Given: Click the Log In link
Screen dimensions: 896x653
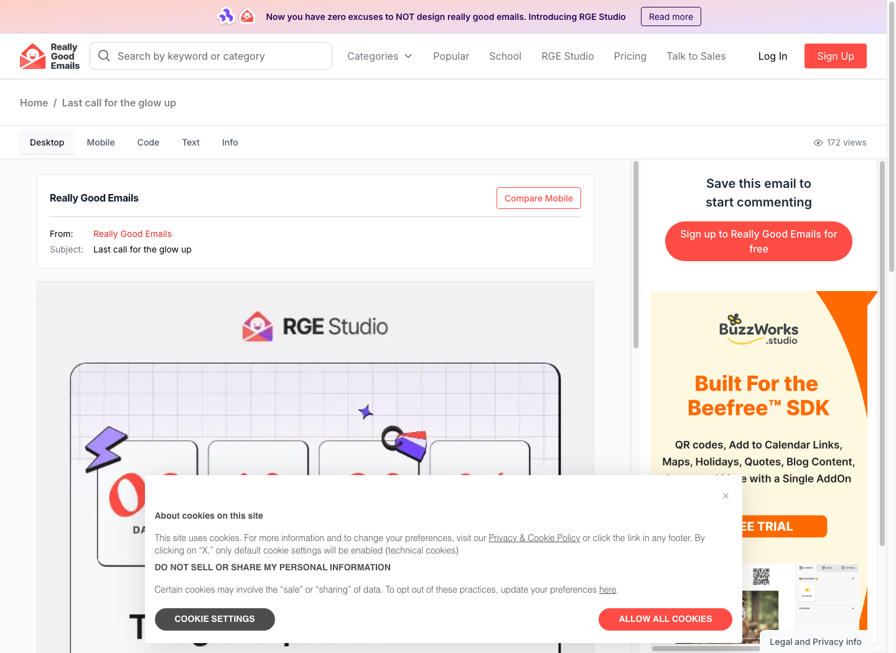Looking at the screenshot, I should coord(773,56).
